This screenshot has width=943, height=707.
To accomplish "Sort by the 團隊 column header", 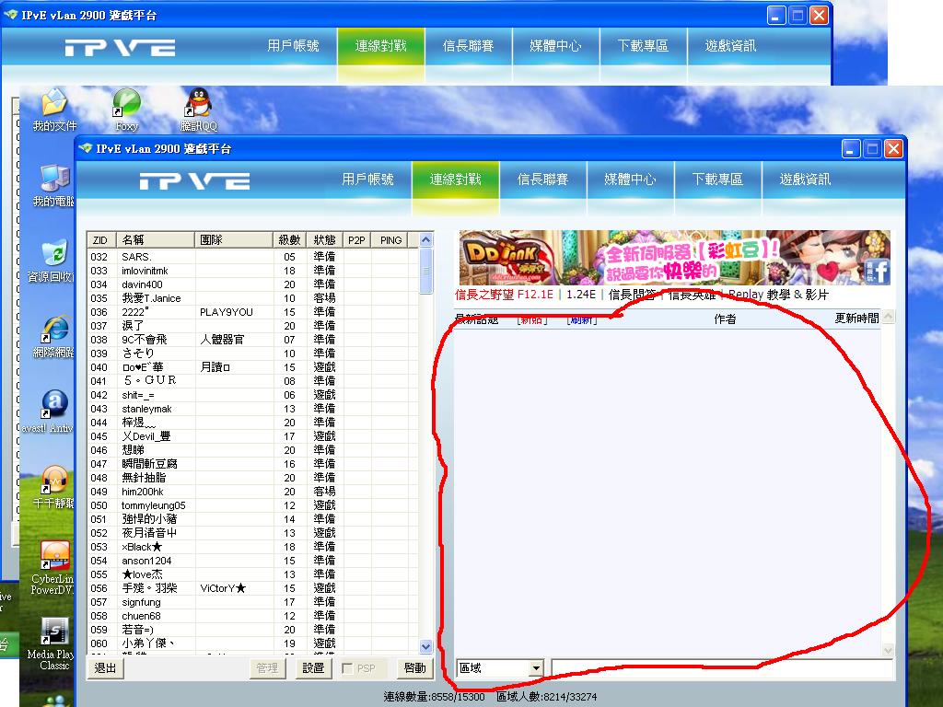I will (234, 240).
